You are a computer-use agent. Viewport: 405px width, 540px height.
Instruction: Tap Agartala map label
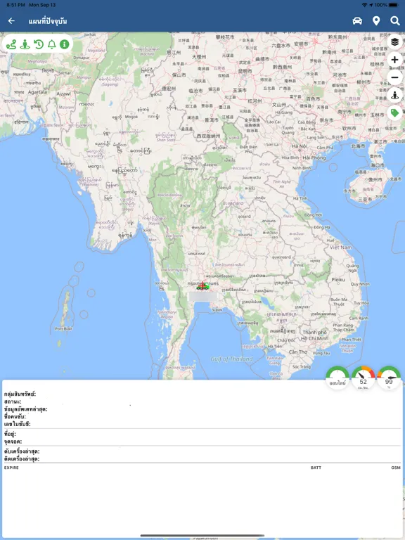tap(37, 92)
